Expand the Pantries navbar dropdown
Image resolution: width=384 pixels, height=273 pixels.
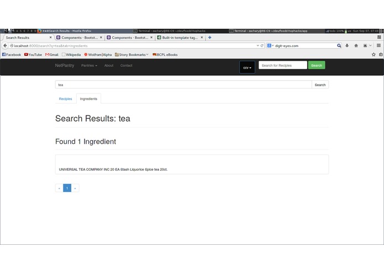pyautogui.click(x=89, y=65)
